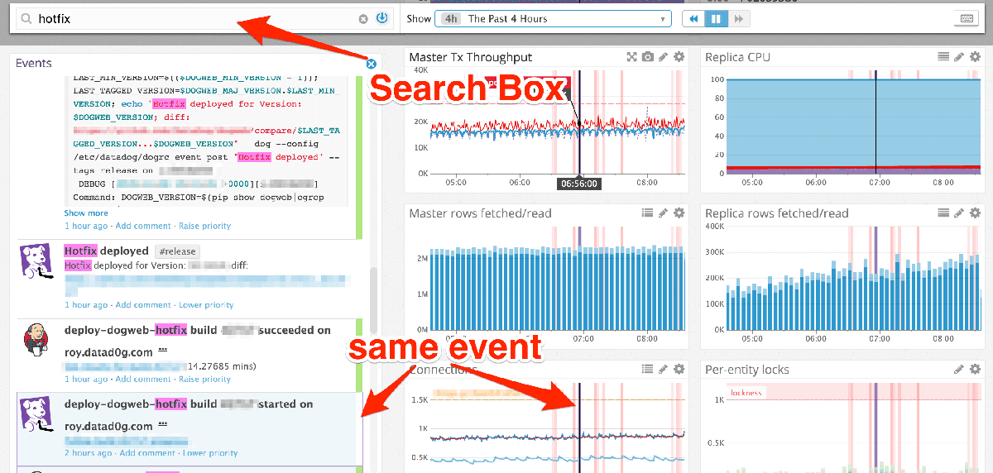The height and width of the screenshot is (473, 993).
Task: Take snapshot of Master Tx Throughput graph
Action: pos(648,57)
